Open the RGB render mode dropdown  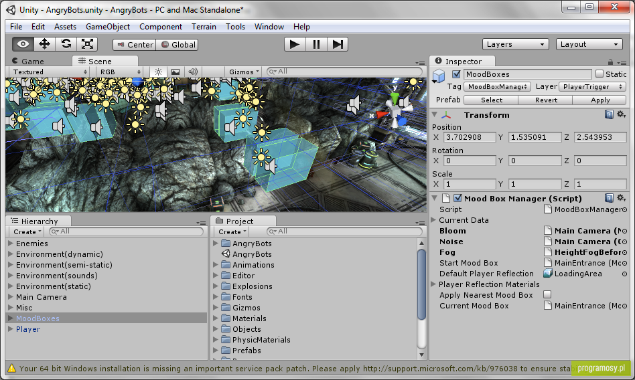tap(119, 72)
